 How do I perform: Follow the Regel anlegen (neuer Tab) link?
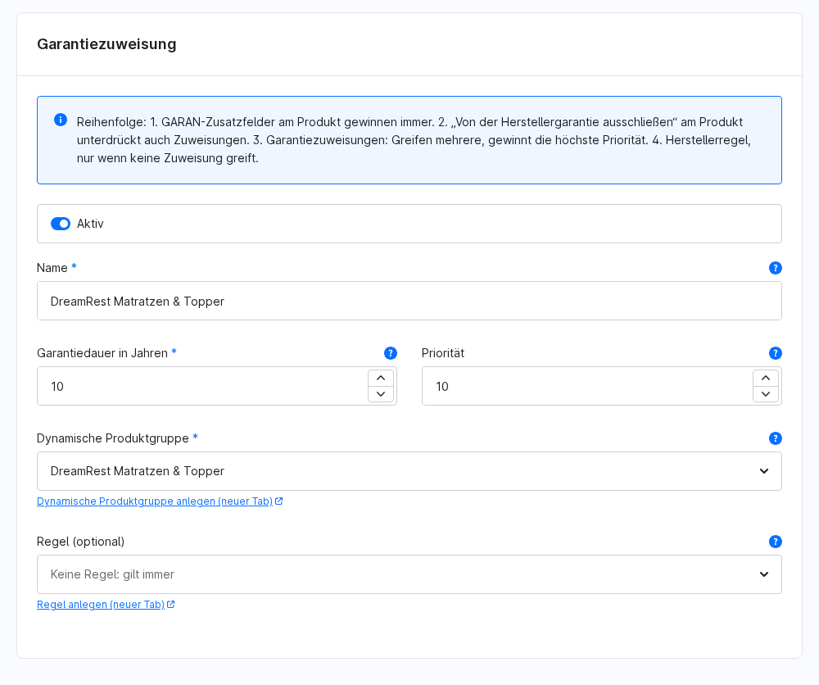pyautogui.click(x=101, y=605)
